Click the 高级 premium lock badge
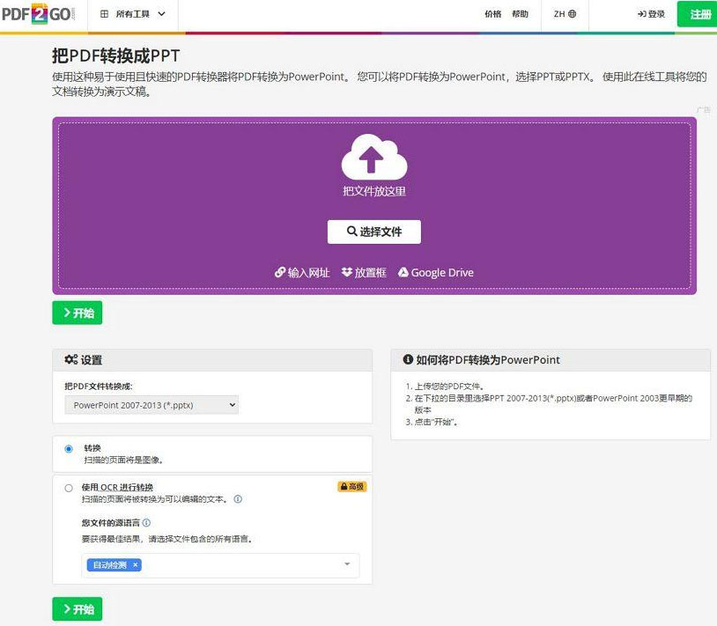The image size is (717, 626). pos(351,487)
